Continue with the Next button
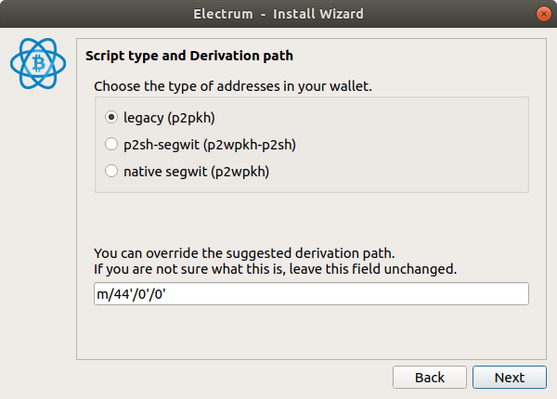 510,378
